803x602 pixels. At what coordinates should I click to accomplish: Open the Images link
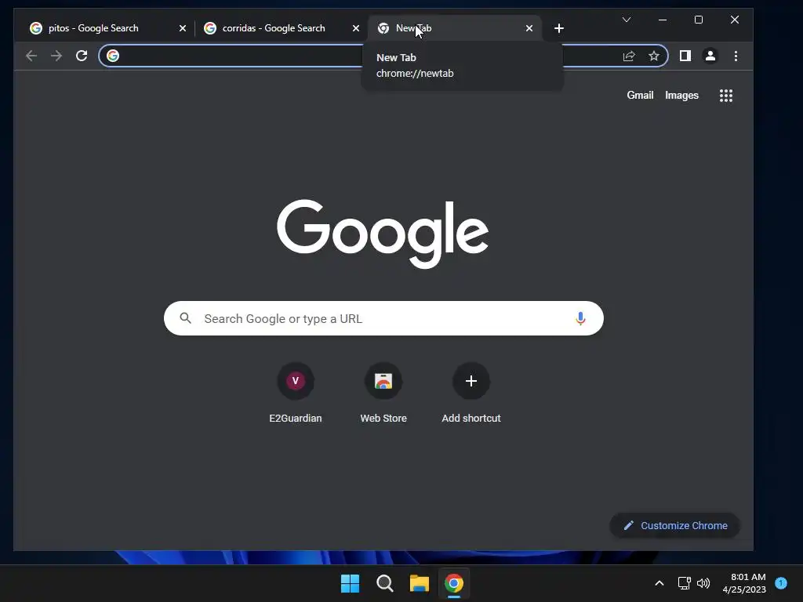coord(681,95)
